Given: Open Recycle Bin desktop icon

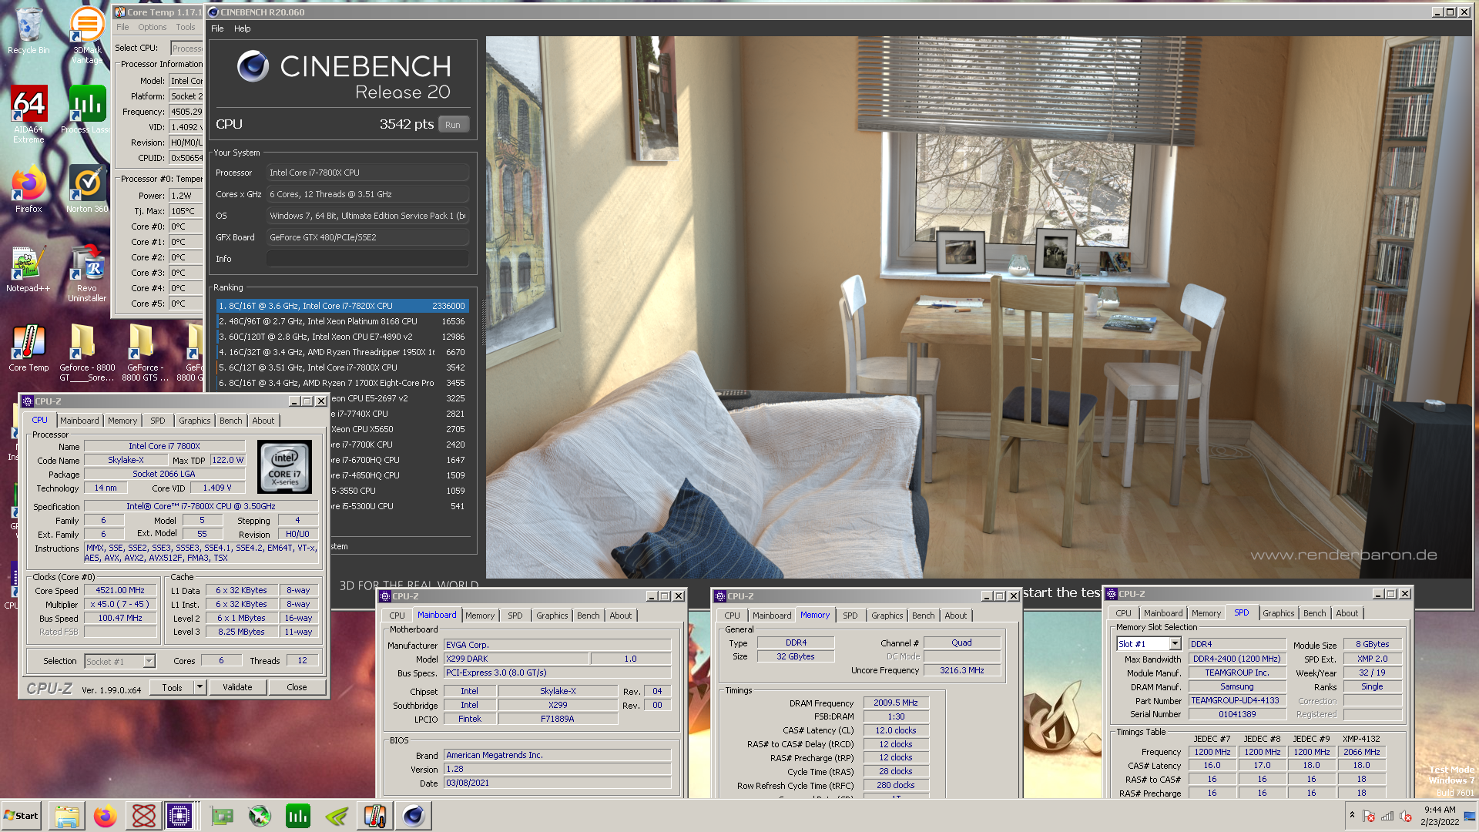Looking at the screenshot, I should click(29, 31).
